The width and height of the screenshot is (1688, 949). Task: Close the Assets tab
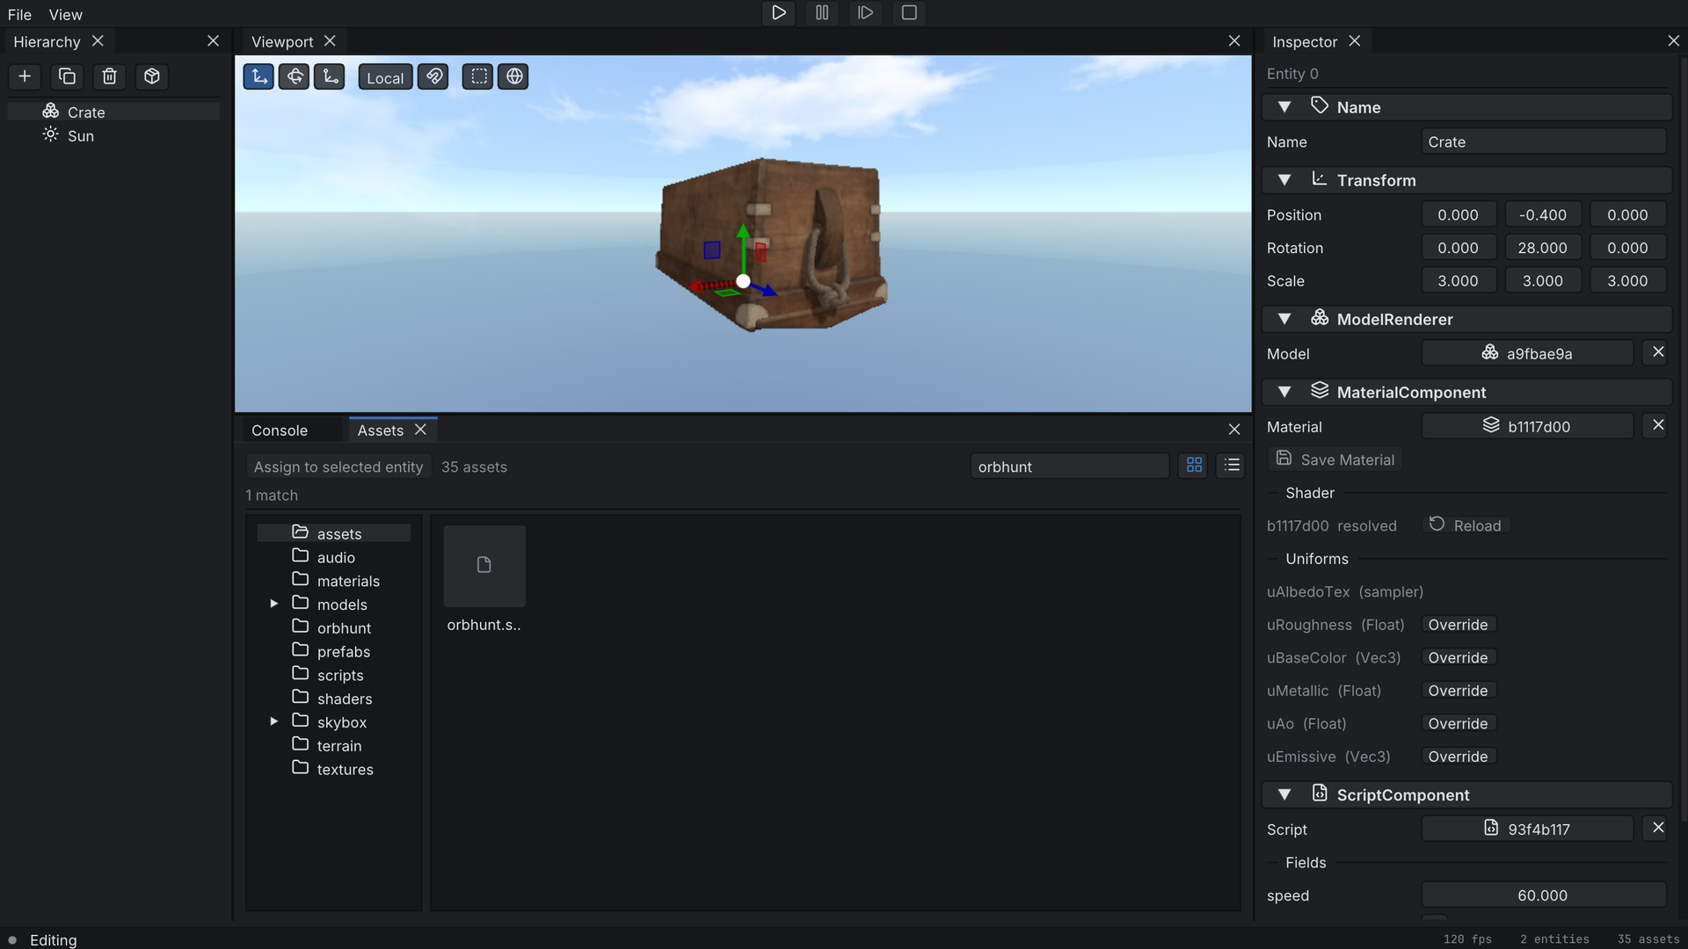[x=420, y=429]
